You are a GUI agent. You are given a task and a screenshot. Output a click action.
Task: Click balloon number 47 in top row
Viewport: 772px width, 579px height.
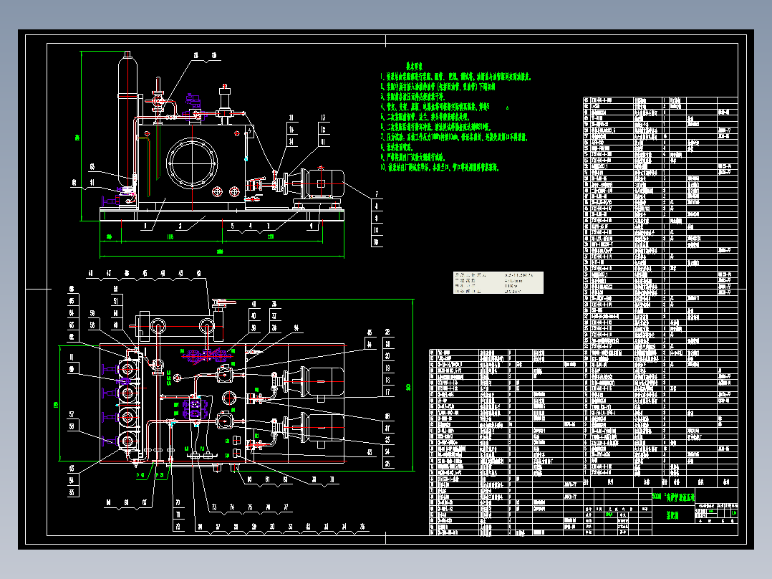(x=108, y=273)
